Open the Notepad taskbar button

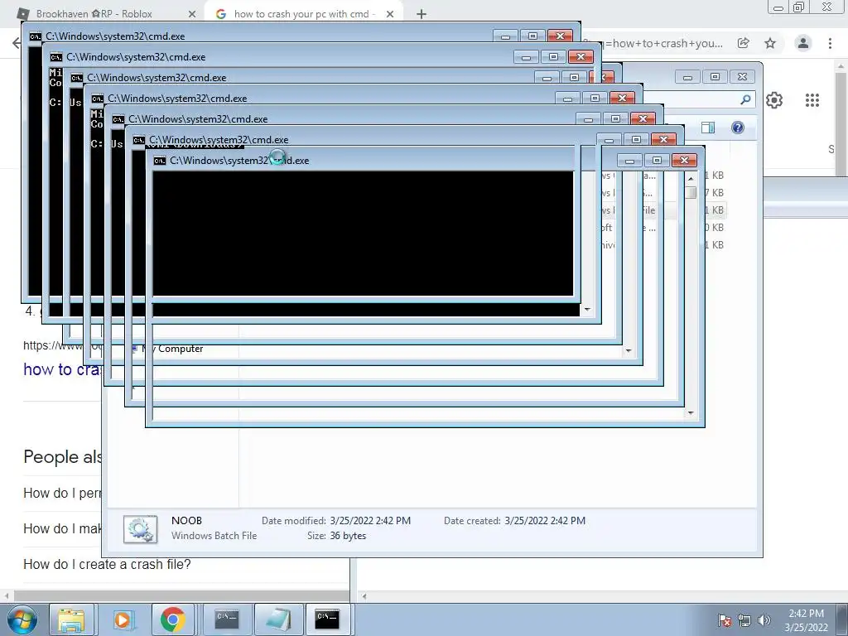click(x=277, y=619)
